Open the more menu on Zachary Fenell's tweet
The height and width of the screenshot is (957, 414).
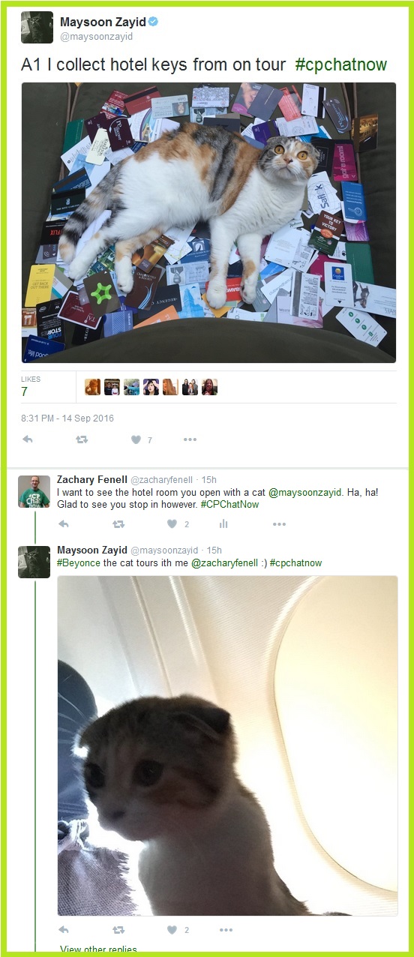(279, 523)
